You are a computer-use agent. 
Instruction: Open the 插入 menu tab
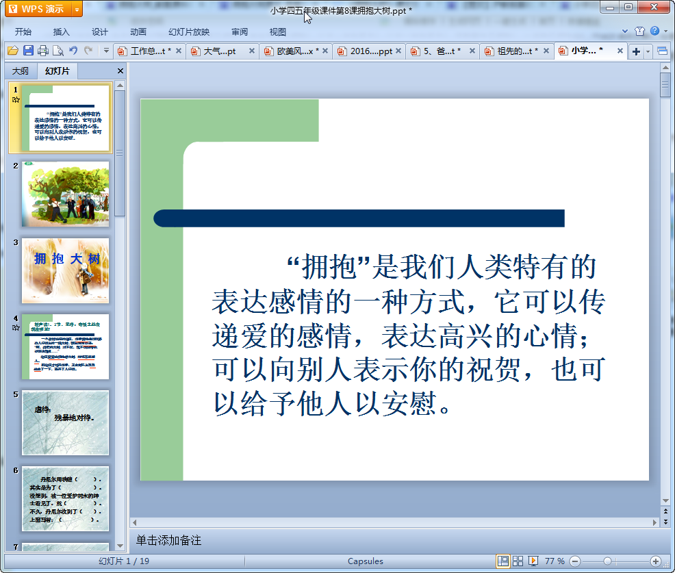(61, 32)
